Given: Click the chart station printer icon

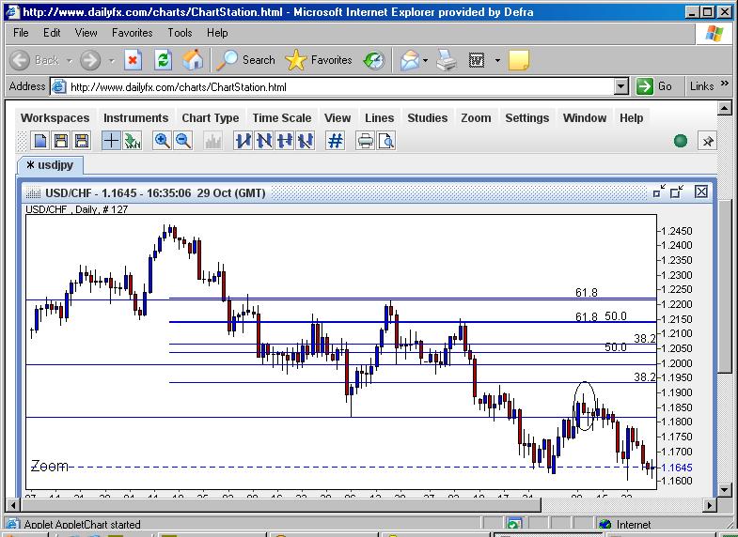Looking at the screenshot, I should click(x=365, y=141).
